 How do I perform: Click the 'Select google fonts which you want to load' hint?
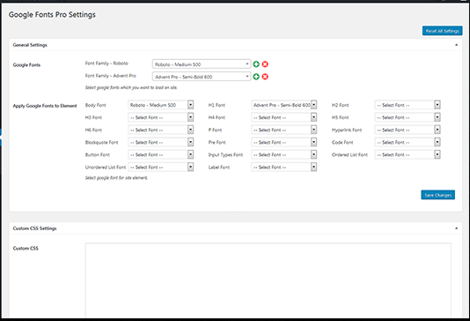pos(131,87)
